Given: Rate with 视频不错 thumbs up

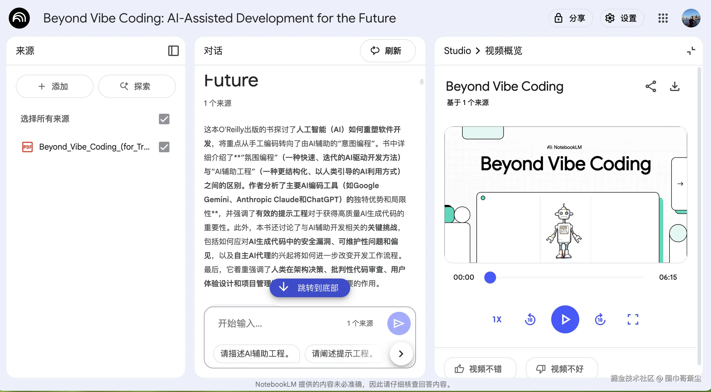Looking at the screenshot, I should 480,368.
